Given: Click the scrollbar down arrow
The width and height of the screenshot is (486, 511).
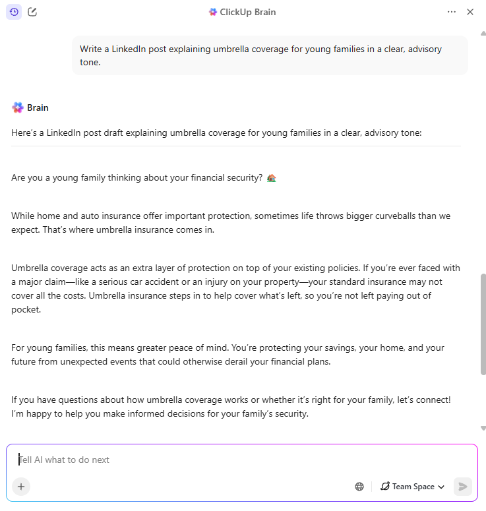Looking at the screenshot, I should [483, 428].
